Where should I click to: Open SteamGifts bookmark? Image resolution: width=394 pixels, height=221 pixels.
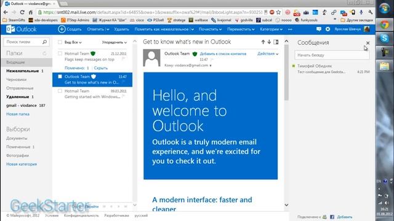[14, 20]
